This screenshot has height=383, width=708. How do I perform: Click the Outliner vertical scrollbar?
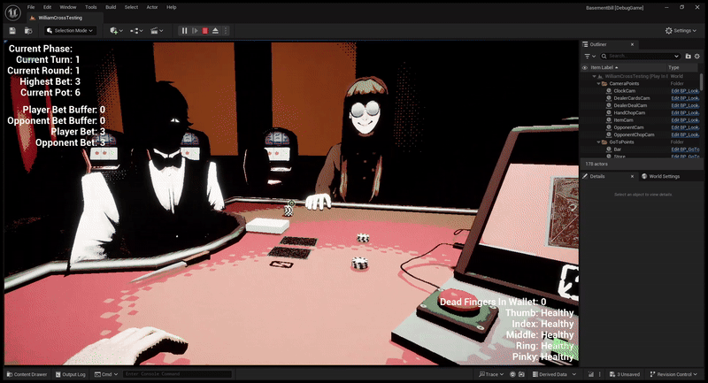pyautogui.click(x=701, y=82)
